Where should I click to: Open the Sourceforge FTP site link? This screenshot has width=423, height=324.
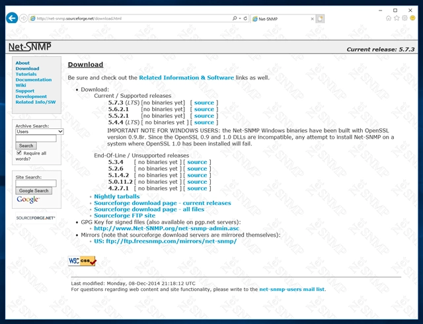pos(124,216)
